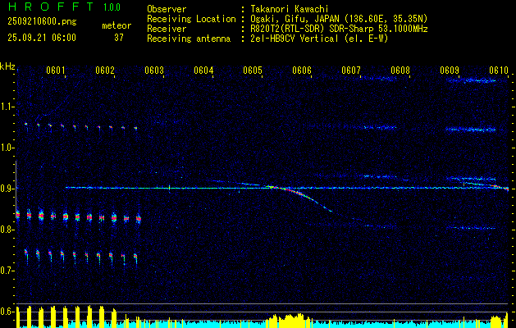Screen dimensions: 516x328
Task: Click the 0.7 frequency axis label
Action: click(x=7, y=271)
